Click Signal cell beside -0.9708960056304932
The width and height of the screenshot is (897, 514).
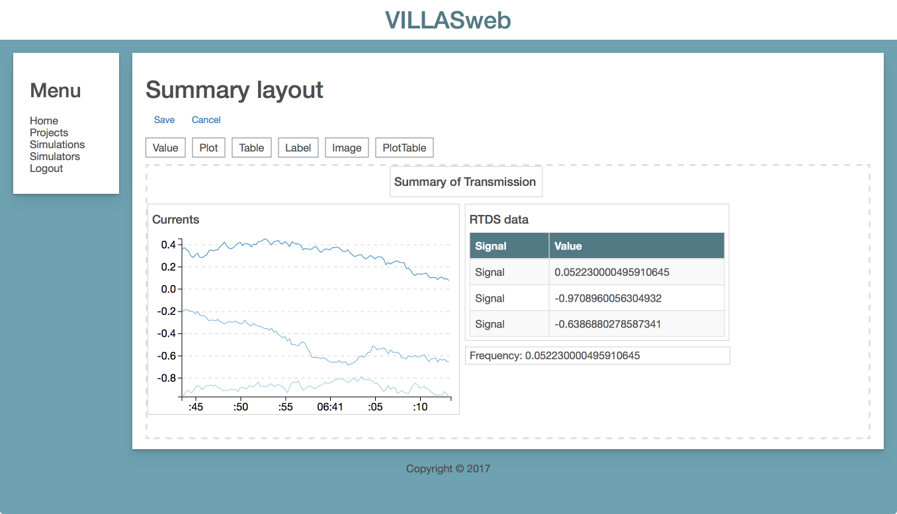509,298
